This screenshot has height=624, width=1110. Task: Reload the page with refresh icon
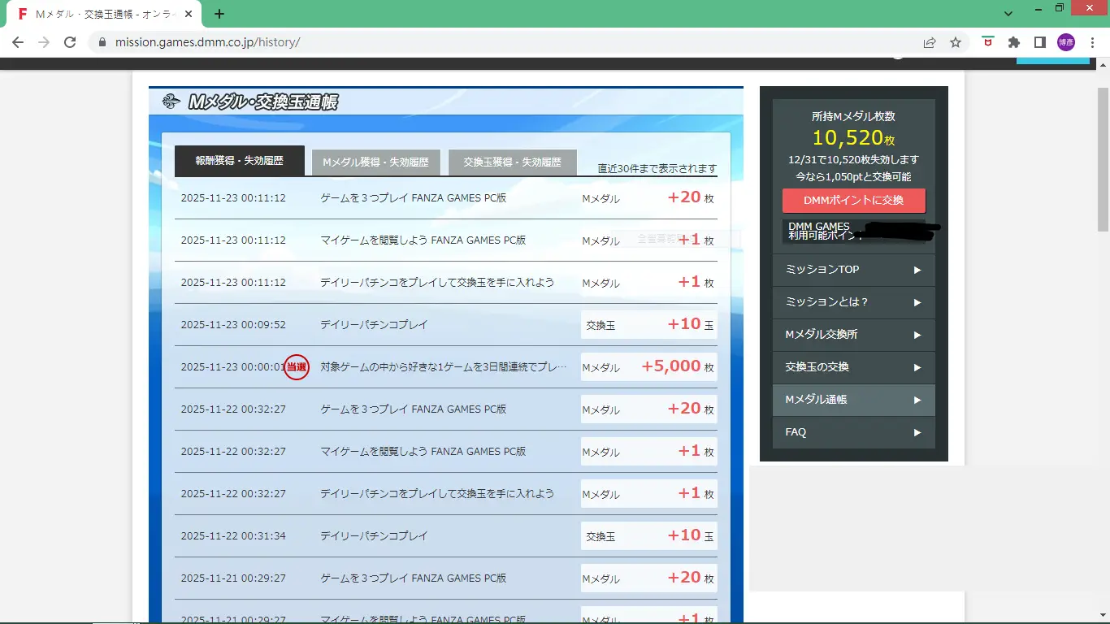(70, 42)
